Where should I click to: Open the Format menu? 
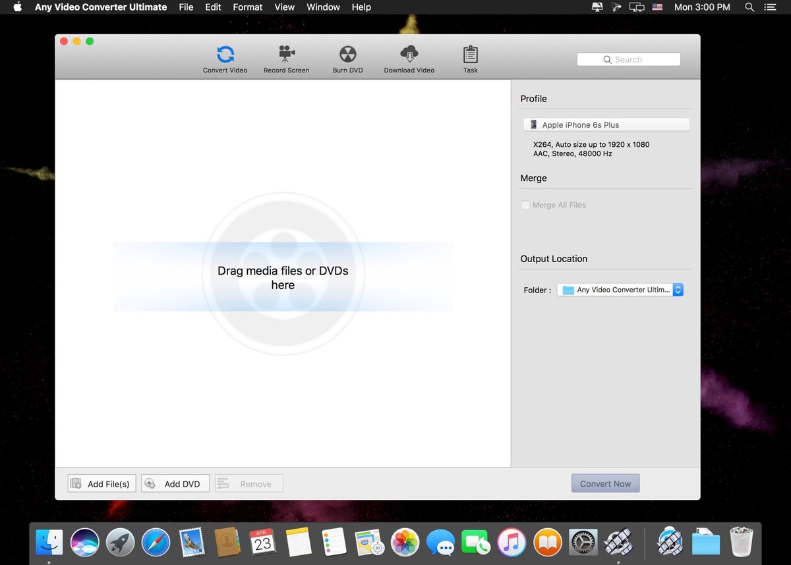(x=248, y=7)
